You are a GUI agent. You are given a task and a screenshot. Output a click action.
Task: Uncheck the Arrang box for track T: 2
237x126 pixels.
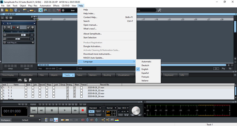tap(68, 91)
